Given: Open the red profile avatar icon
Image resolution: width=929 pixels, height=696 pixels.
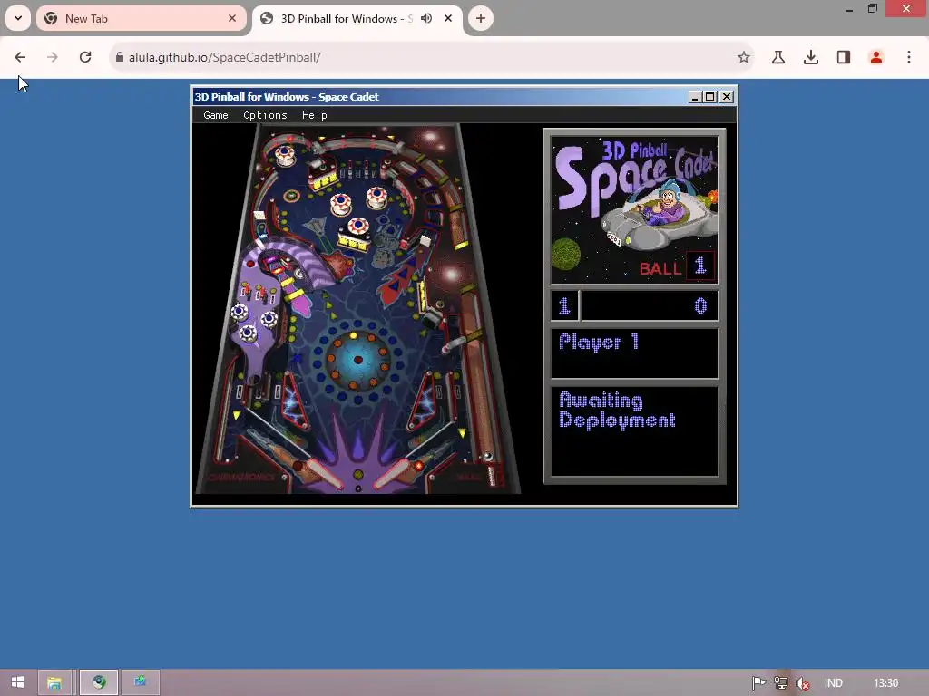Looking at the screenshot, I should pos(876,57).
